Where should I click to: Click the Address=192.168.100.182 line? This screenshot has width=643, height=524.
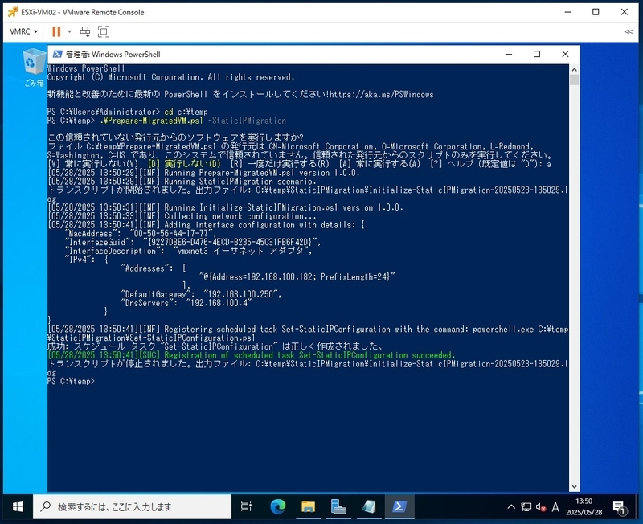pos(297,276)
